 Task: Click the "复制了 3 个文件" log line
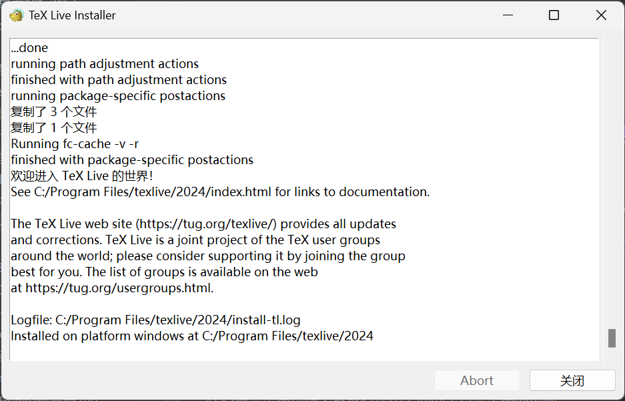coord(54,112)
